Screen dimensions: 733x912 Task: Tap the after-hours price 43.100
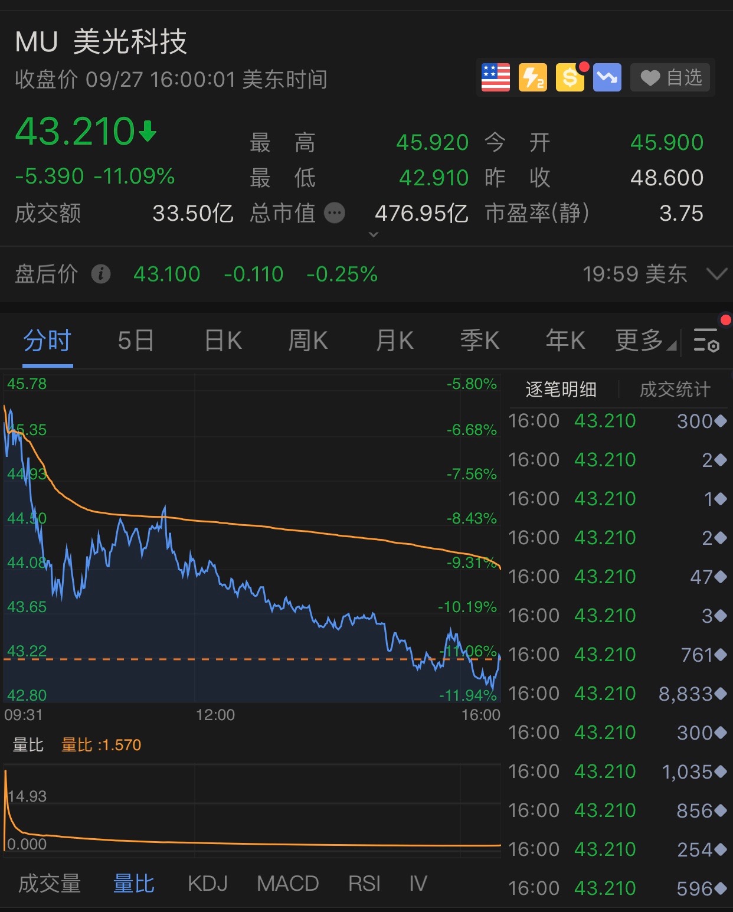tap(167, 274)
